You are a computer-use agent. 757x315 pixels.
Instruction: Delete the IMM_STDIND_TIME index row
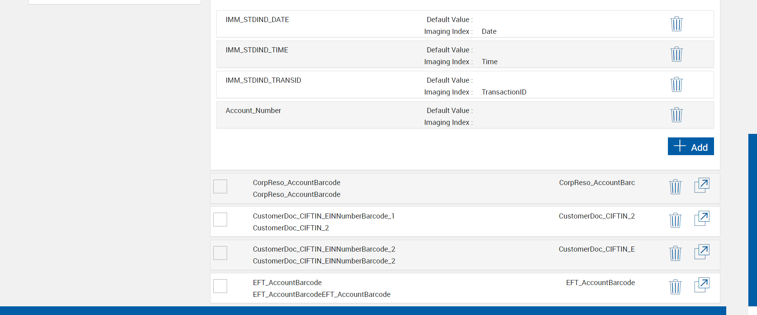(677, 54)
